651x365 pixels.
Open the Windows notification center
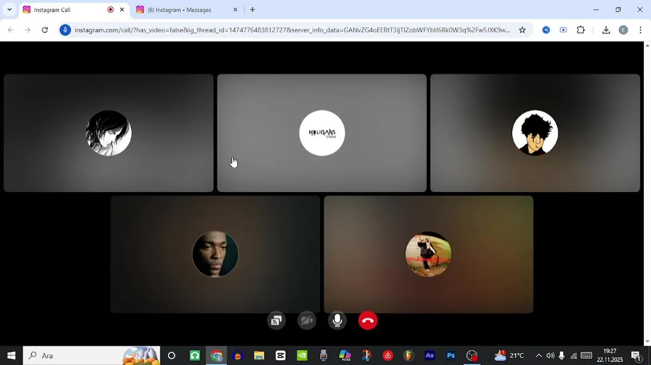tap(636, 355)
